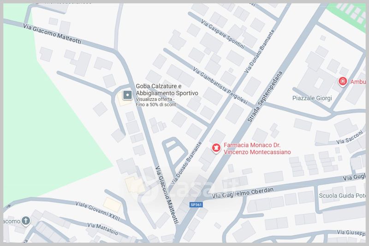
Task: Select Via Giambattista Pergolesi street label
Action: pos(220,86)
